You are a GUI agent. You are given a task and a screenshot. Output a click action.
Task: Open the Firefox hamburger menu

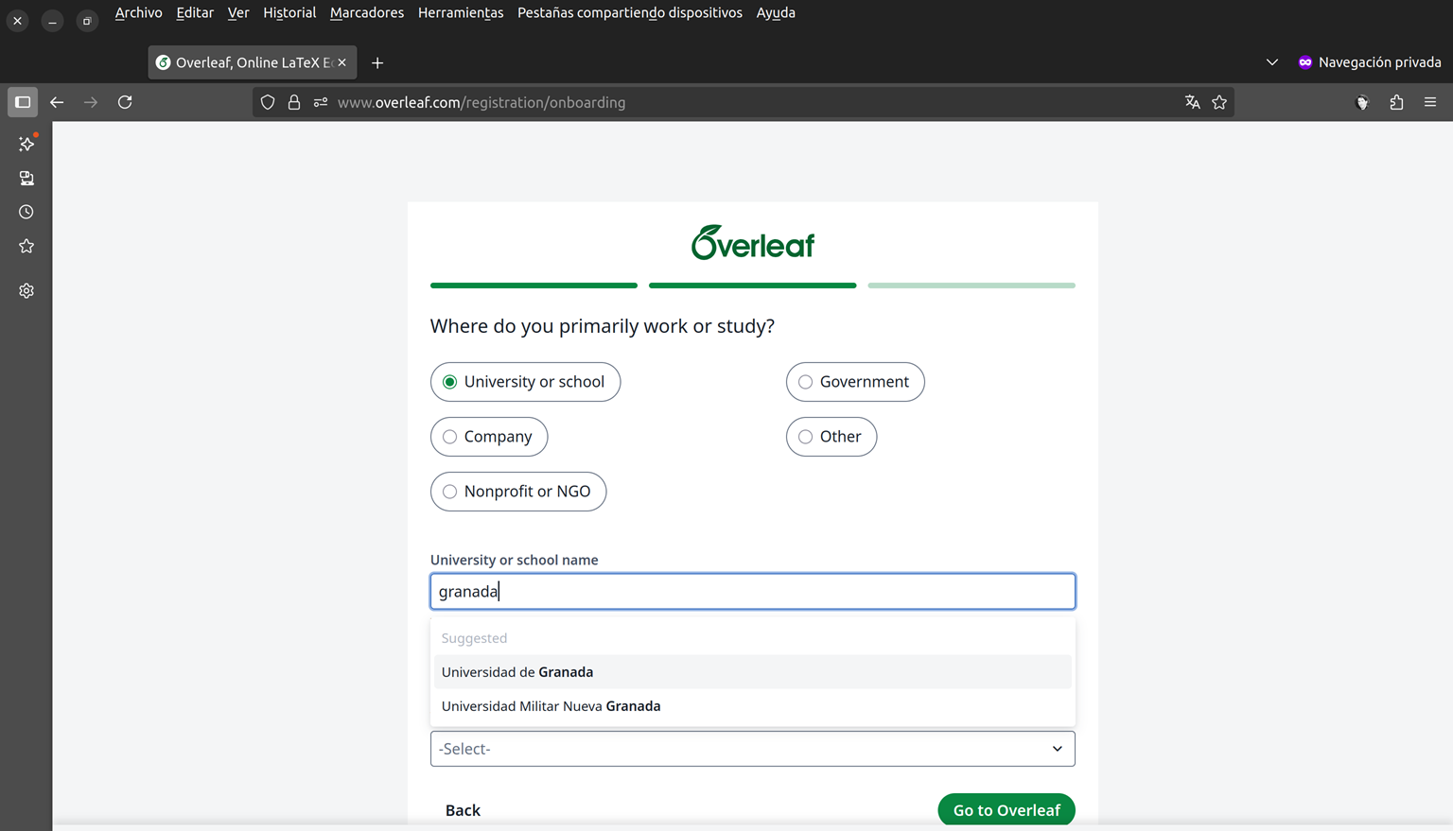click(1430, 102)
